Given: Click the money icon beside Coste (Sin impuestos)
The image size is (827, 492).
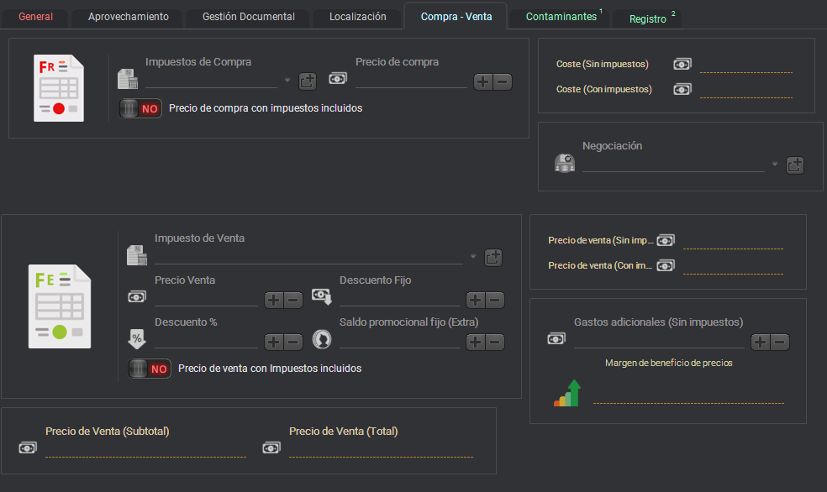Looking at the screenshot, I should (682, 63).
